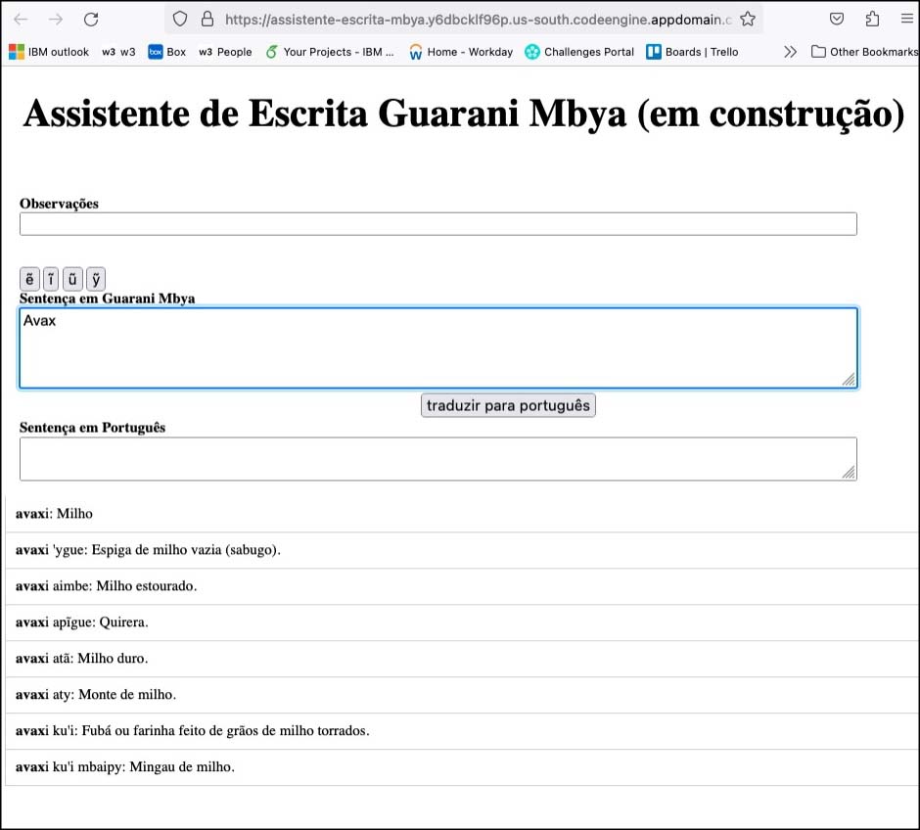The image size is (920, 830).
Task: Open the browser hamburger menu
Action: [907, 20]
